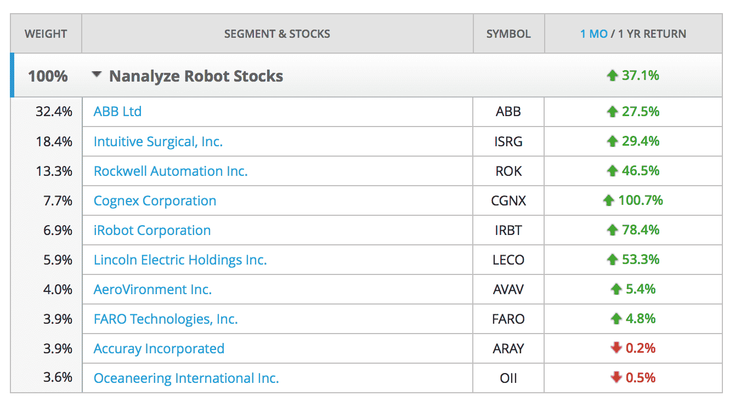Click the green arrow on Rockwell Automation row
735x413 pixels.
tap(612, 171)
